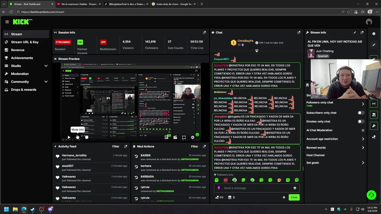Image resolution: width=381 pixels, height=214 pixels.
Task: Pop out the Chat panel
Action: (299, 32)
